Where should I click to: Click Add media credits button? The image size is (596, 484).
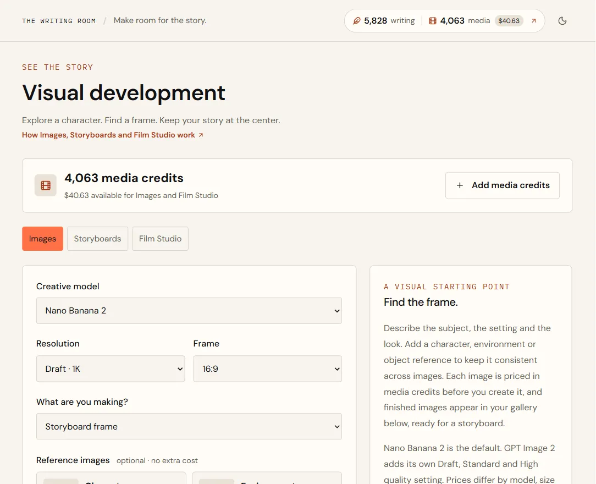(502, 185)
